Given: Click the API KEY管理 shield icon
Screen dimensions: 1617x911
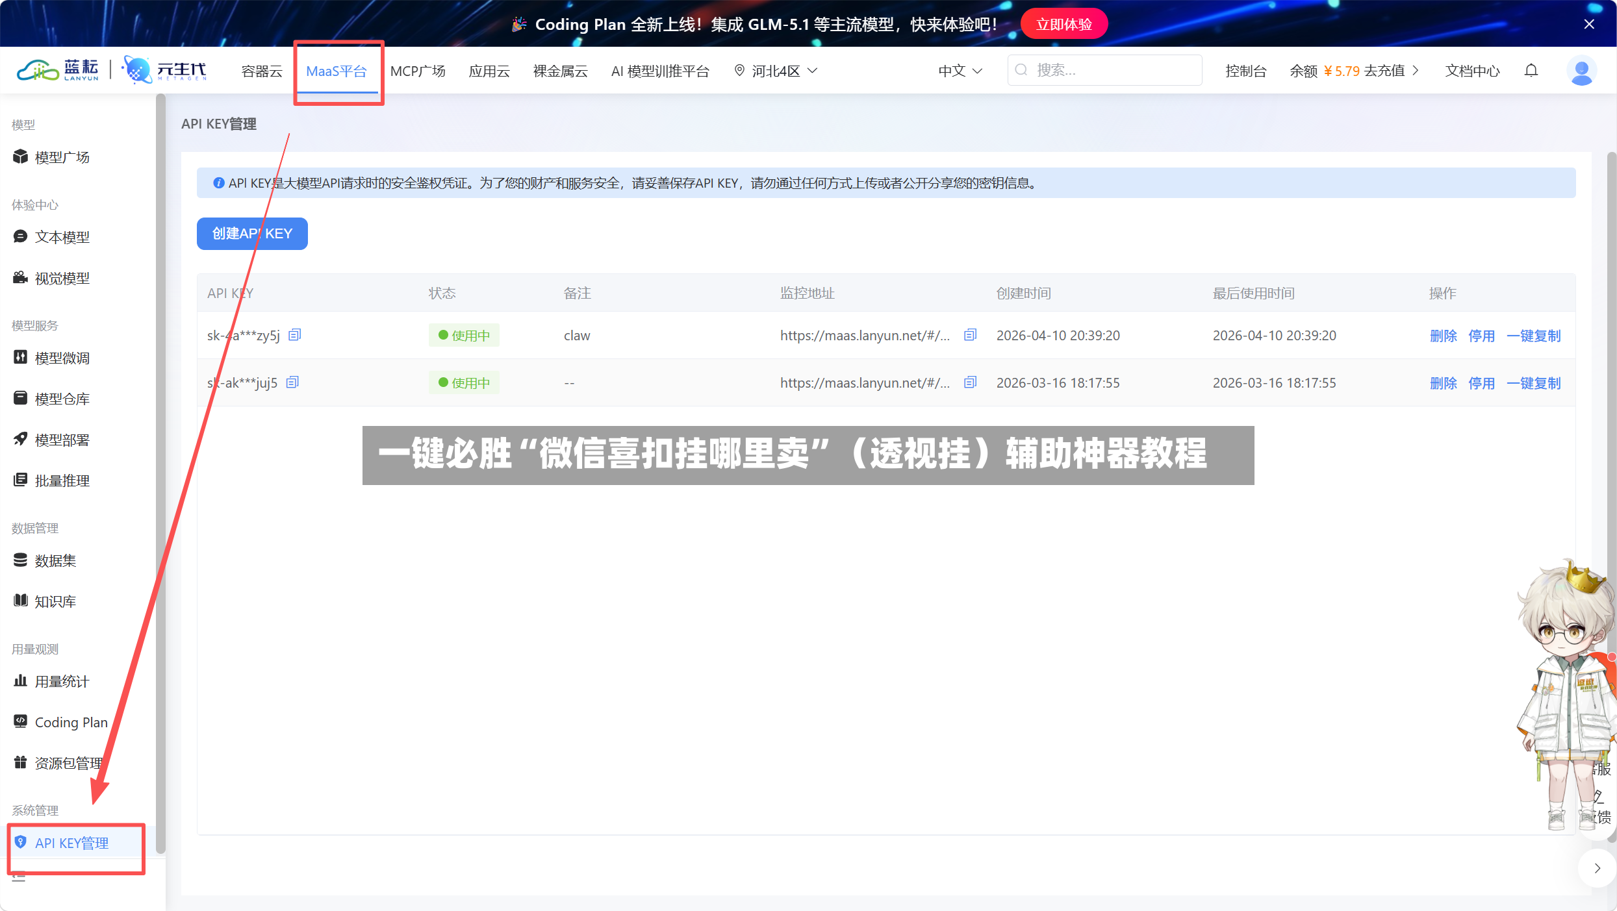Looking at the screenshot, I should 21,842.
